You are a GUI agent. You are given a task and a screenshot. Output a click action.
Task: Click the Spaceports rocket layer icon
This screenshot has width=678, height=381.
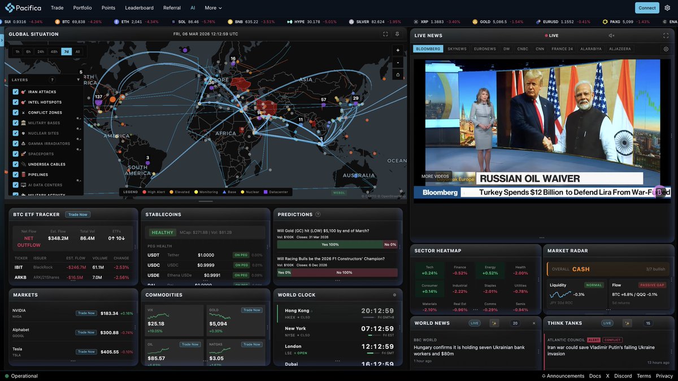[x=23, y=154]
